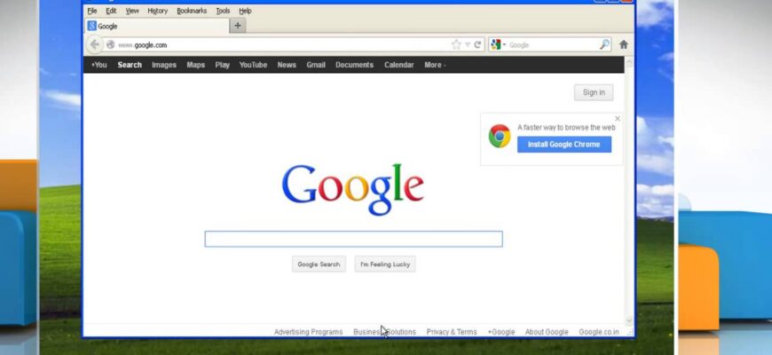Open the Privacy & Terms link
Screen dimensions: 772x355
[x=451, y=332]
